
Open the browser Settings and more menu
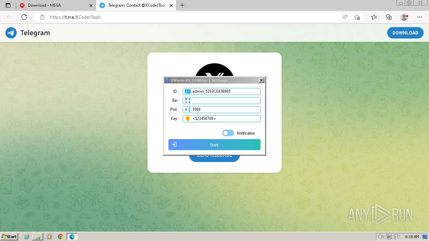420,17
